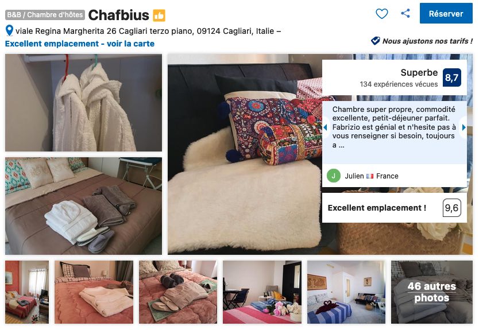
Task: Open the 134 expériences vécues reviews
Action: (x=399, y=84)
